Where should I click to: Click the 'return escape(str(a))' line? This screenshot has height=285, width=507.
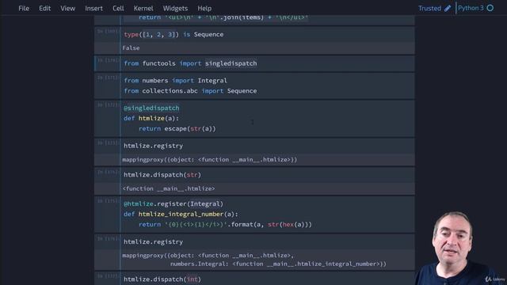(177, 128)
